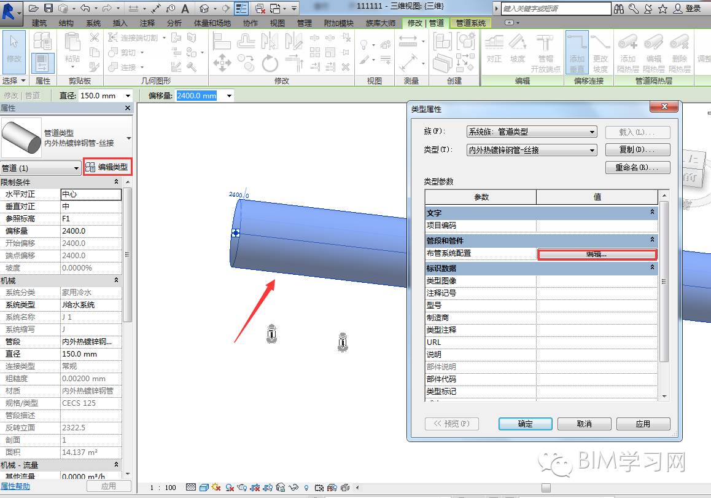The image size is (711, 498).
Task: Click the type properties dialog vertical scrollbar
Action: point(664,282)
